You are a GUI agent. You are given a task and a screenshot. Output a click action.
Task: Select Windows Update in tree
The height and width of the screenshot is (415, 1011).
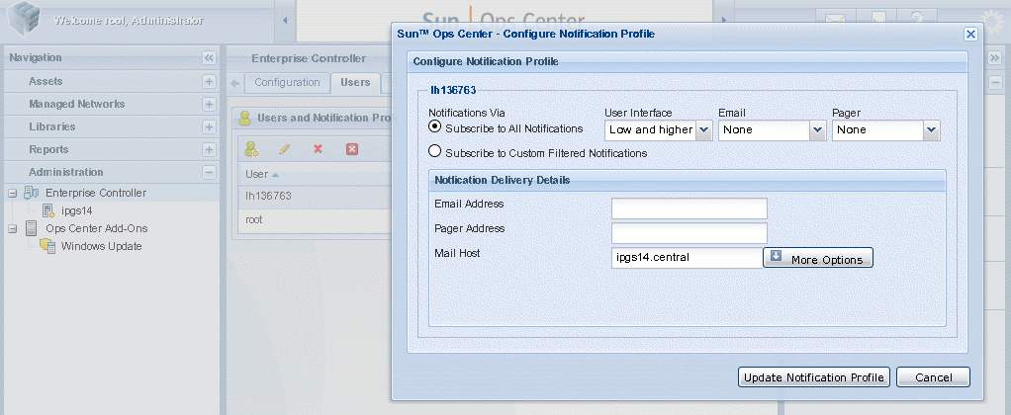101,246
